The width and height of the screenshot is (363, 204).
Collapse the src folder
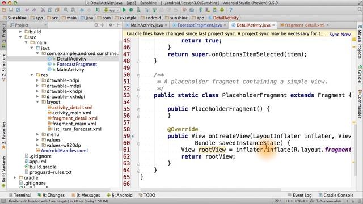click(20, 37)
